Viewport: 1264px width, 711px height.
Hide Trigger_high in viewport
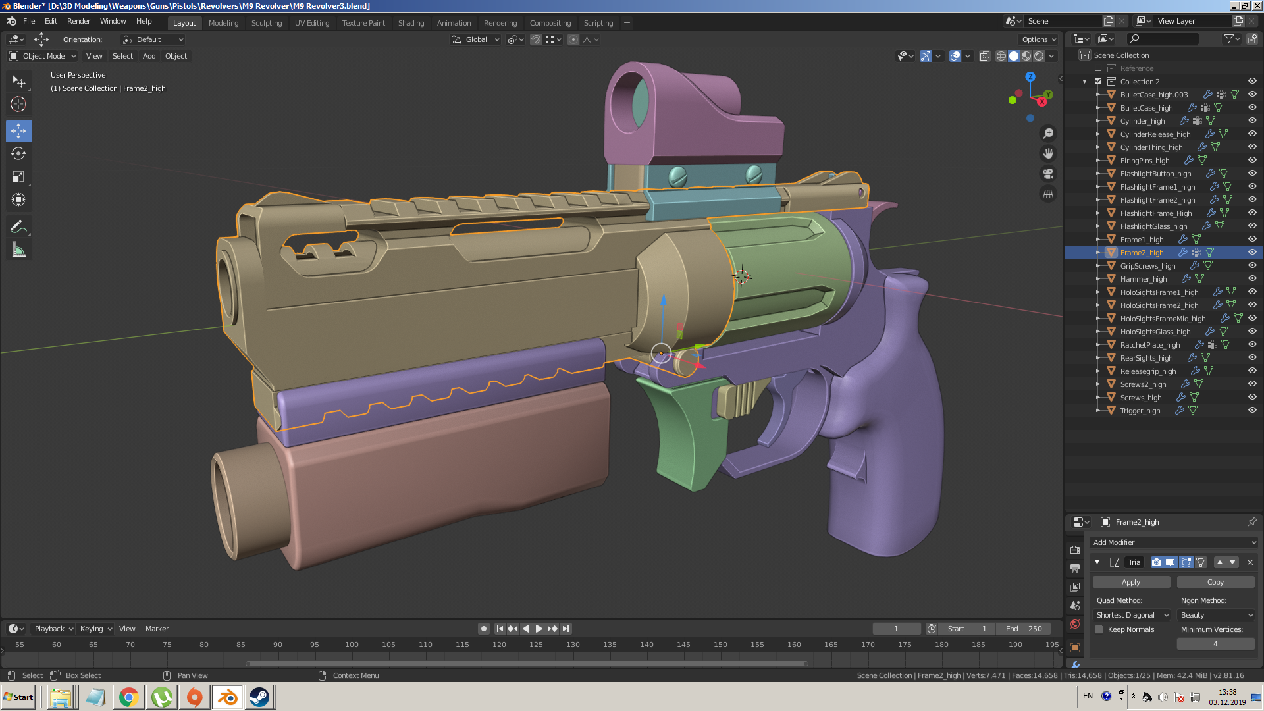(1252, 410)
